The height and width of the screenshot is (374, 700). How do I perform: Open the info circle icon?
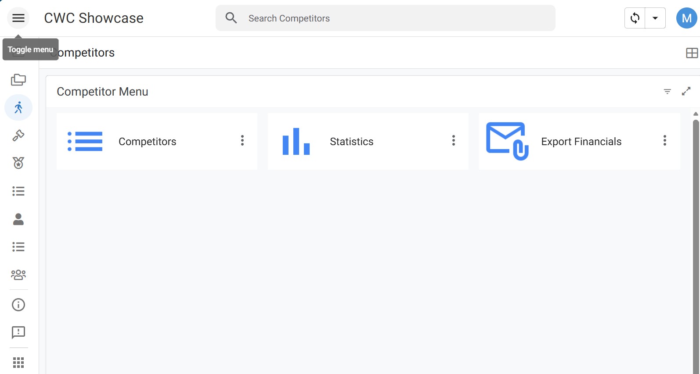[x=18, y=305]
